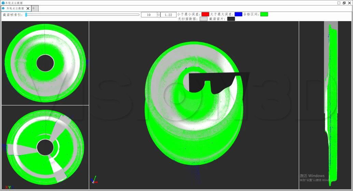Increase the frame index with up arrow

(159, 14)
